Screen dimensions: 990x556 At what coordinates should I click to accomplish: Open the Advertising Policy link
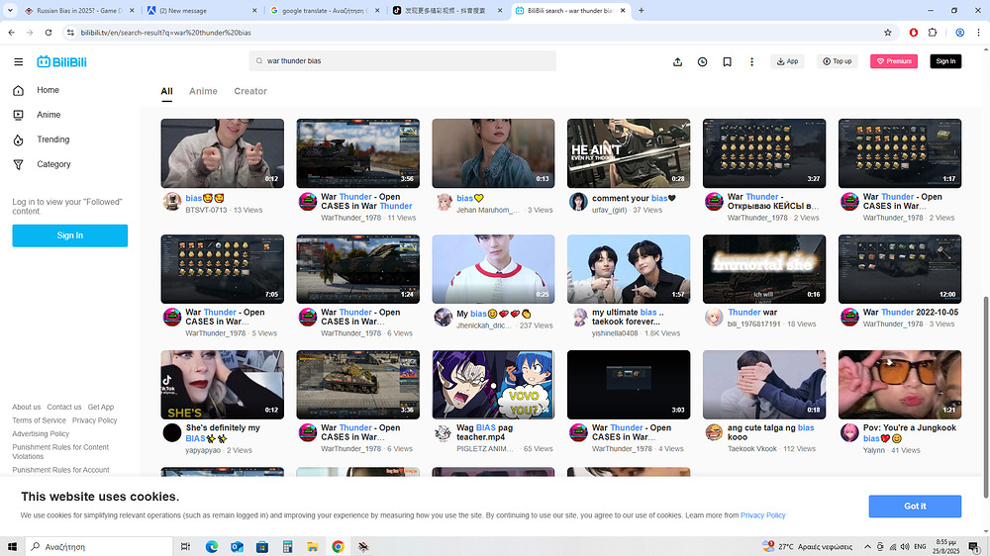click(x=41, y=433)
